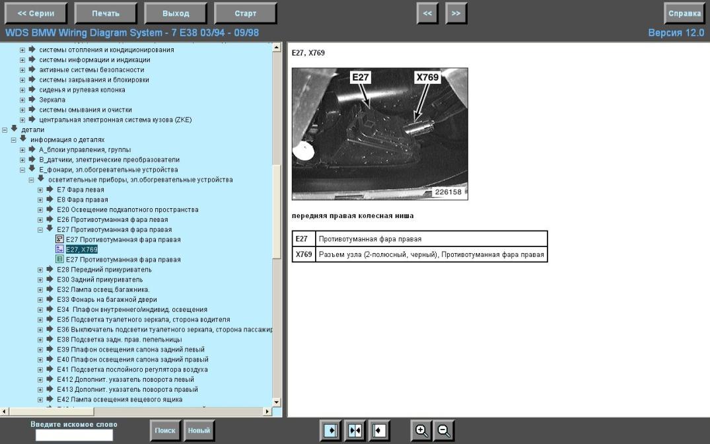Viewport: 710px width, 444px height.
Task: Click the 'Выход' exit button
Action: coord(176,13)
